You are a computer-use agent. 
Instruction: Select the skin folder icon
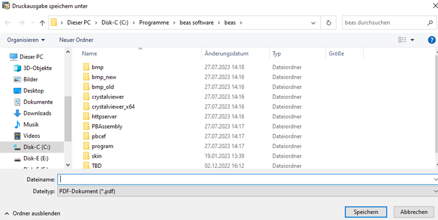point(86,156)
